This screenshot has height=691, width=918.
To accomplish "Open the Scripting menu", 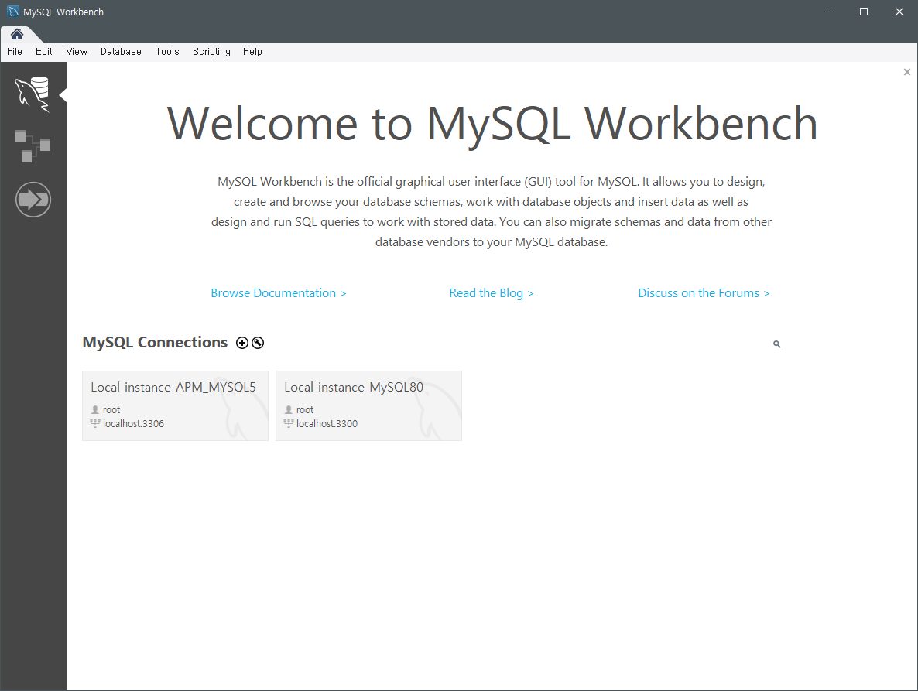I will point(211,52).
